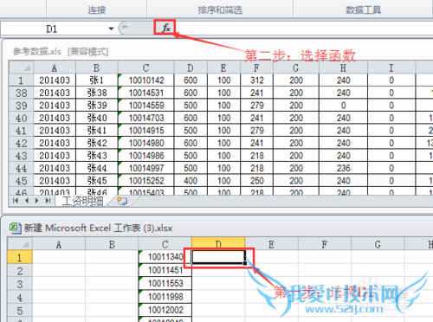Click cell containing 10015252
433x322 pixels.
point(145,181)
